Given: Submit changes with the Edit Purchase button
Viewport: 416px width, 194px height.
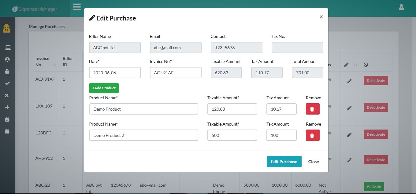Looking at the screenshot, I should pos(284,161).
